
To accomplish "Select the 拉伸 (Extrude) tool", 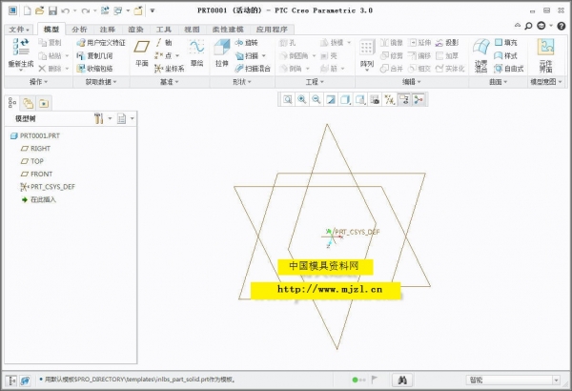I will 222,53.
